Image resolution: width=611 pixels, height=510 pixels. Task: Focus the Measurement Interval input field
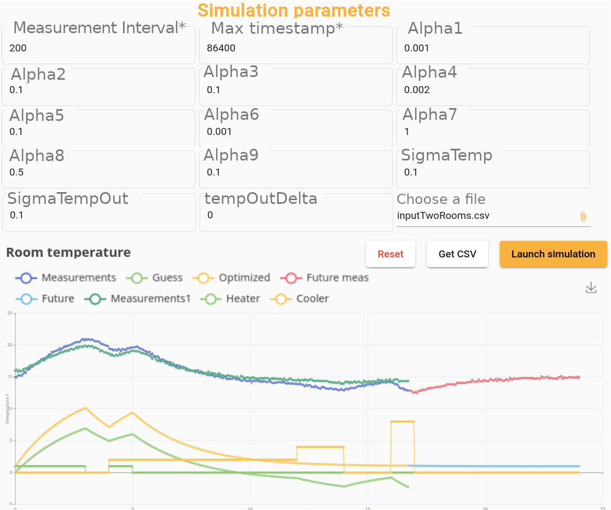tap(98, 48)
